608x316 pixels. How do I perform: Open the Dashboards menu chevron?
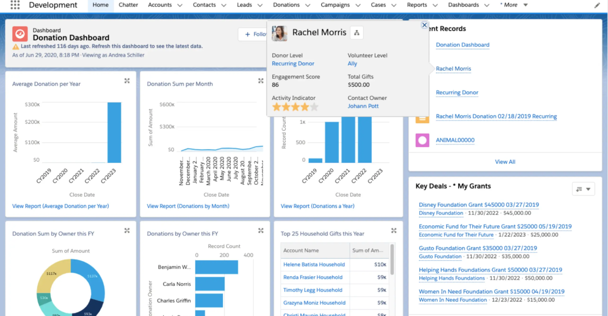[487, 5]
